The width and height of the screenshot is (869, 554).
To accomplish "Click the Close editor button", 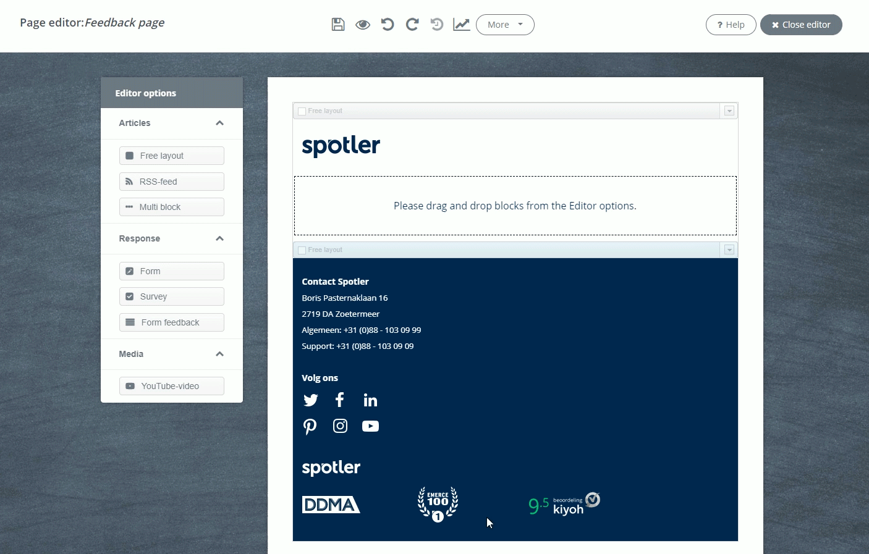I will 801,25.
